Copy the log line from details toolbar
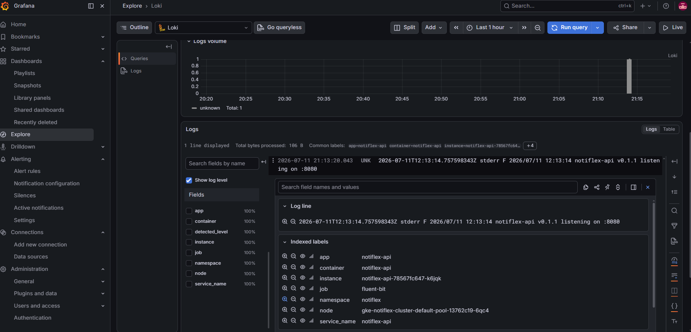 [586, 187]
